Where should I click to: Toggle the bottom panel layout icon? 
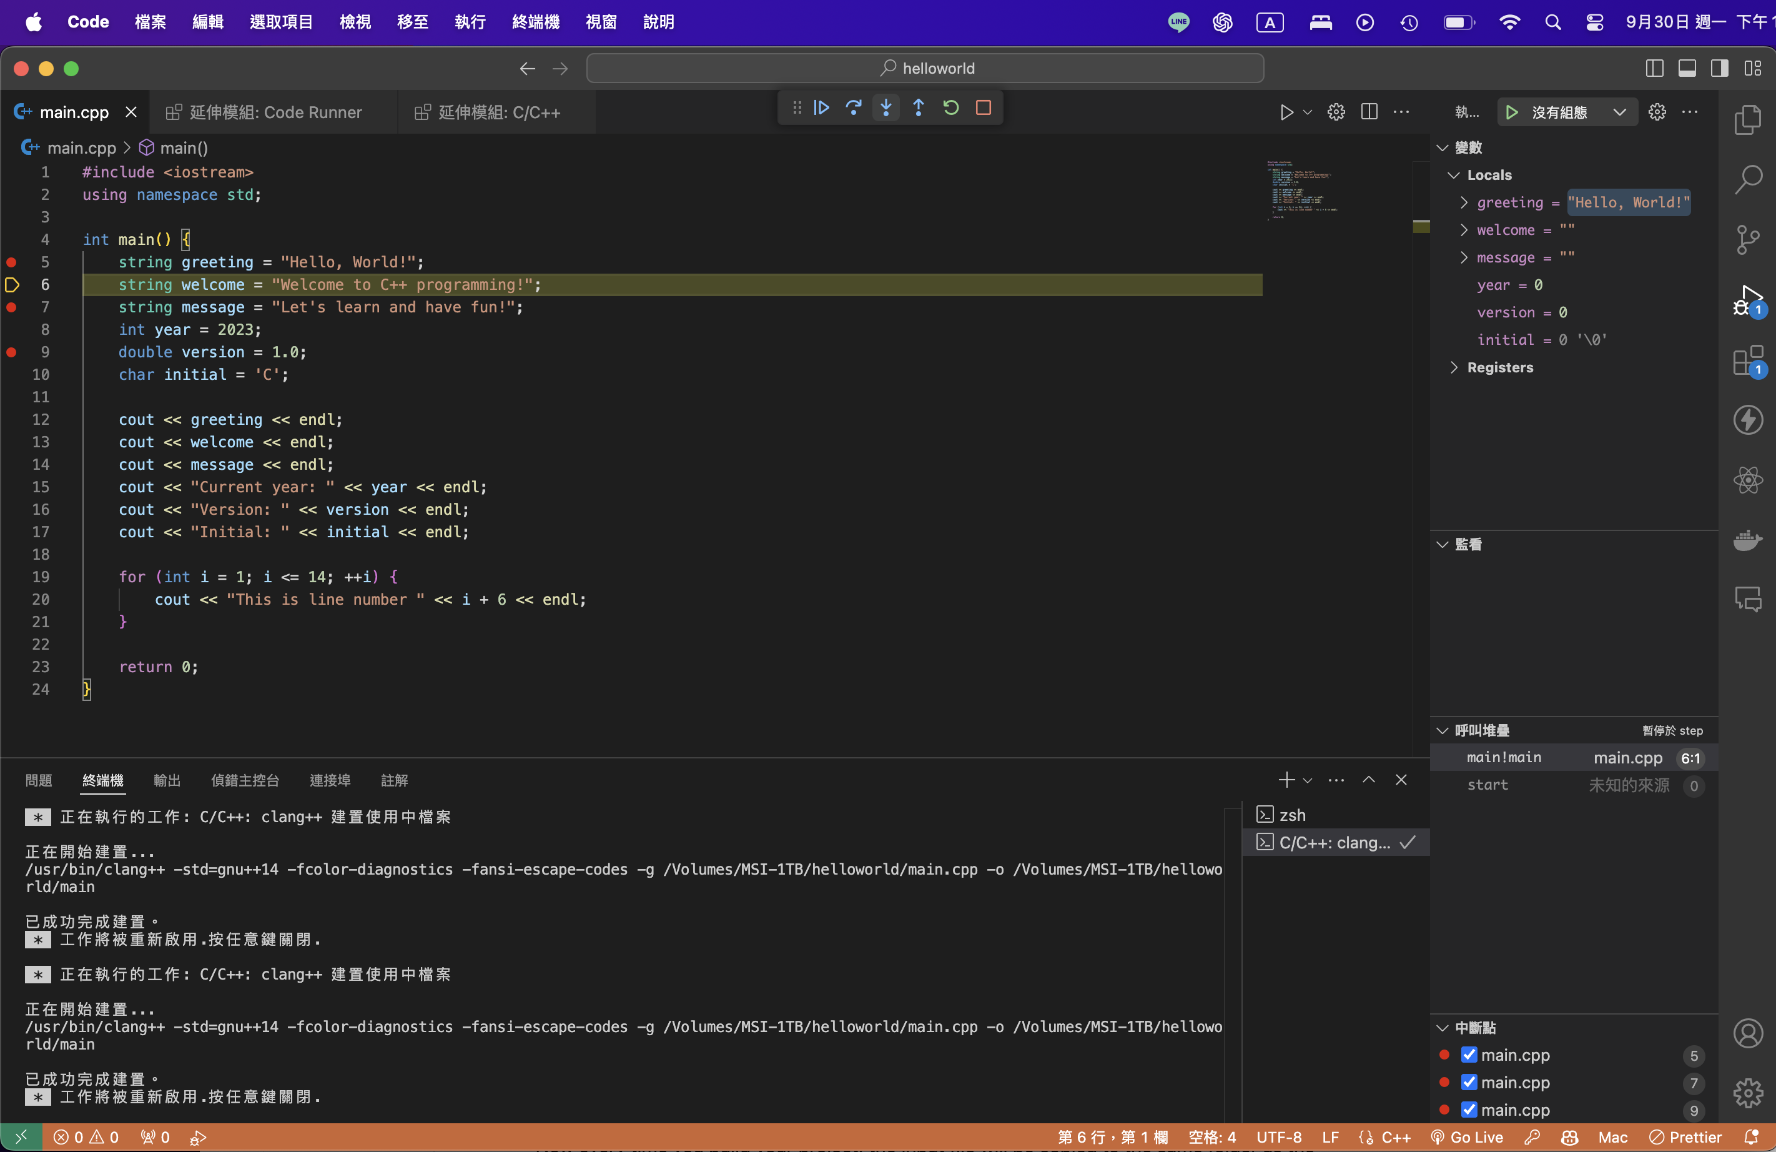pyautogui.click(x=1687, y=69)
